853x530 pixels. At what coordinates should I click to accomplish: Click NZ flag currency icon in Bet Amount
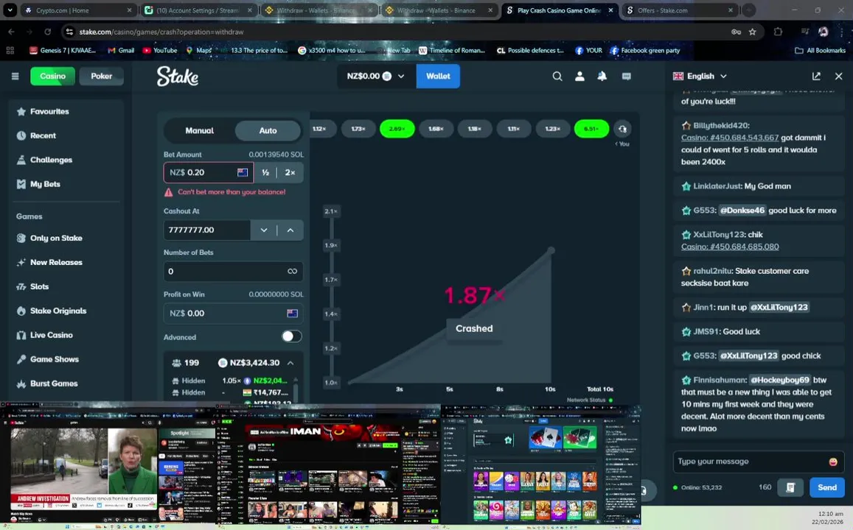[243, 172]
